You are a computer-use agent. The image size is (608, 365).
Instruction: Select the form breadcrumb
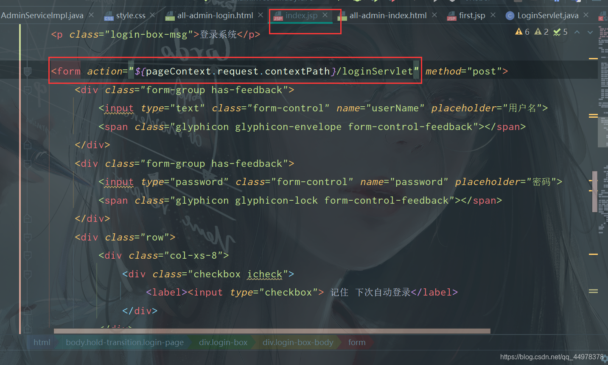pyautogui.click(x=357, y=343)
